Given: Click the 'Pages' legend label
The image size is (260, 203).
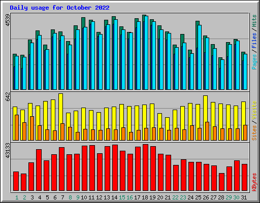Looking at the screenshot, I should 254,62.
